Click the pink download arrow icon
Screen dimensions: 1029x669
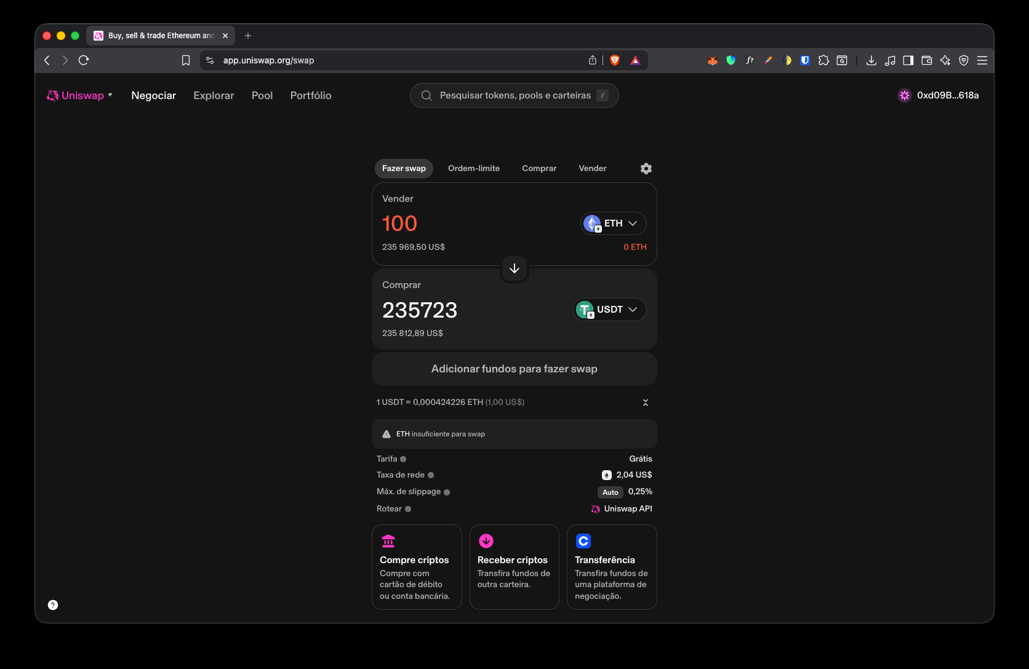[486, 541]
